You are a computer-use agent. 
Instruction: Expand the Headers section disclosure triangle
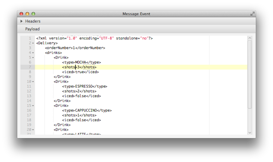(21, 21)
